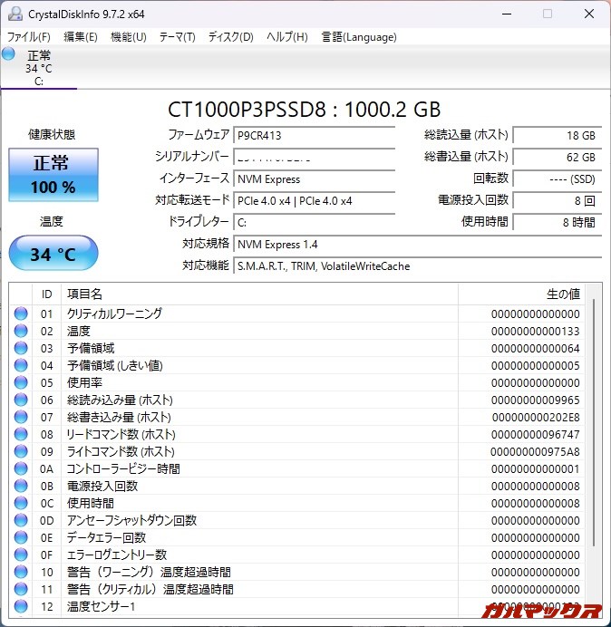Open the ディスク(D) menu

point(230,37)
